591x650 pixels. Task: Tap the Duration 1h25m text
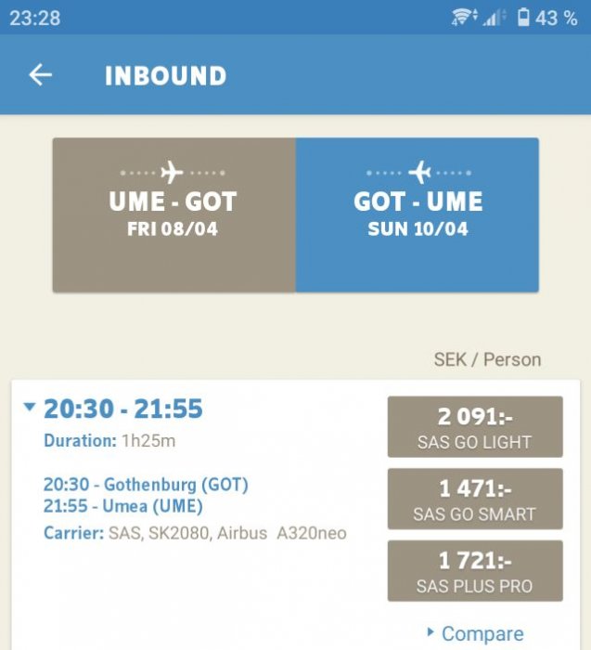click(109, 441)
